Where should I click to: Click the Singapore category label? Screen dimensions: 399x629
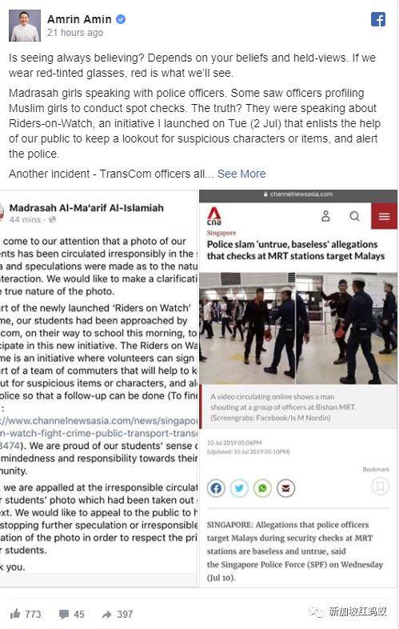221,233
